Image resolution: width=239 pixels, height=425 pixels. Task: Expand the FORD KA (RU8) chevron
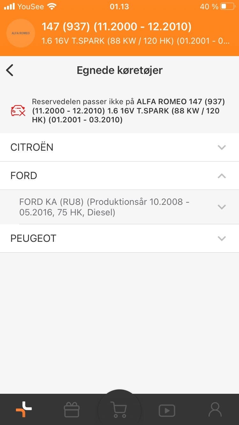(221, 207)
